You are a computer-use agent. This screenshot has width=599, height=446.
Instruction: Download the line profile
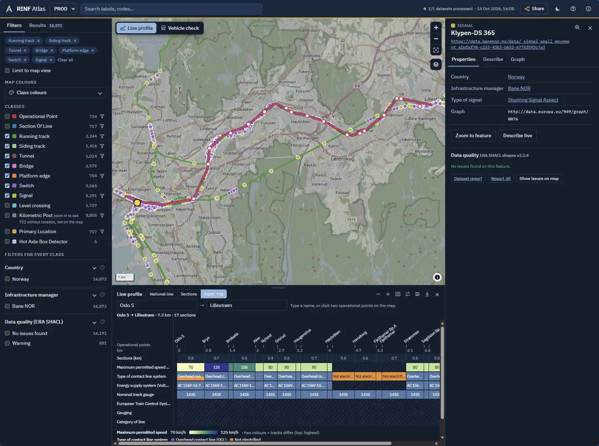click(x=427, y=294)
